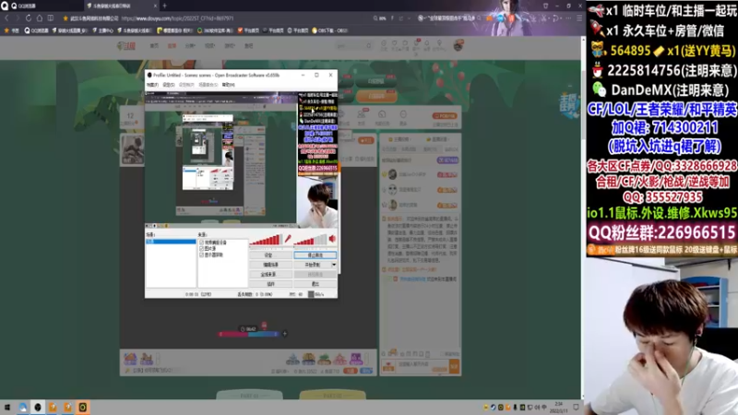Switch to OBS via its taskbar icon
738x415 pixels.
38,407
